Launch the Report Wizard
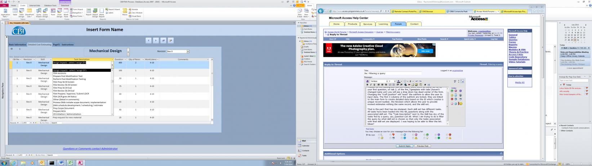The height and width of the screenshot is (166, 592). pyautogui.click(x=113, y=9)
